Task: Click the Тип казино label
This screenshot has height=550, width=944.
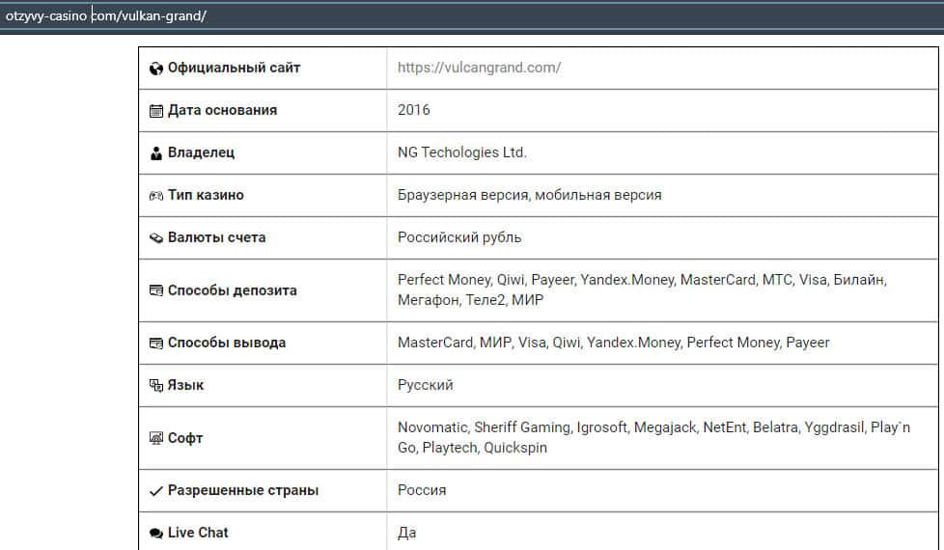Action: [206, 195]
